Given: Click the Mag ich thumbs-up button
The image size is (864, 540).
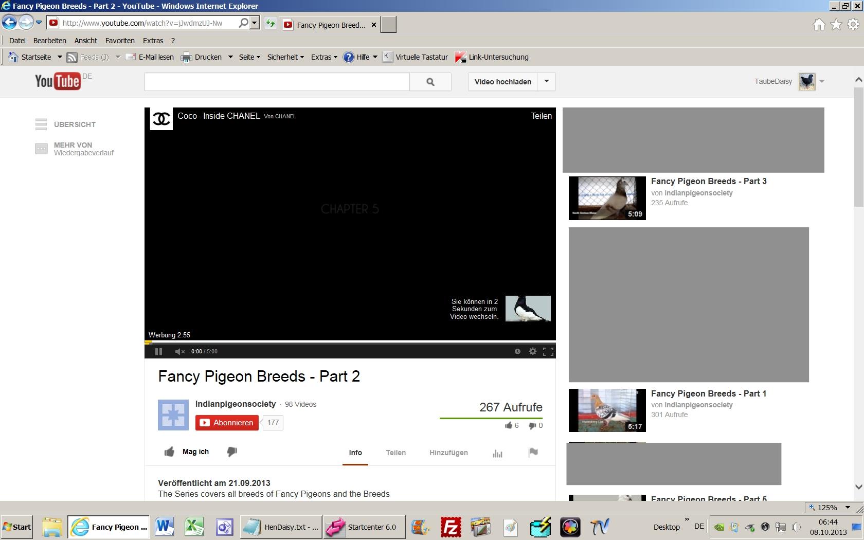Looking at the screenshot, I should (186, 452).
